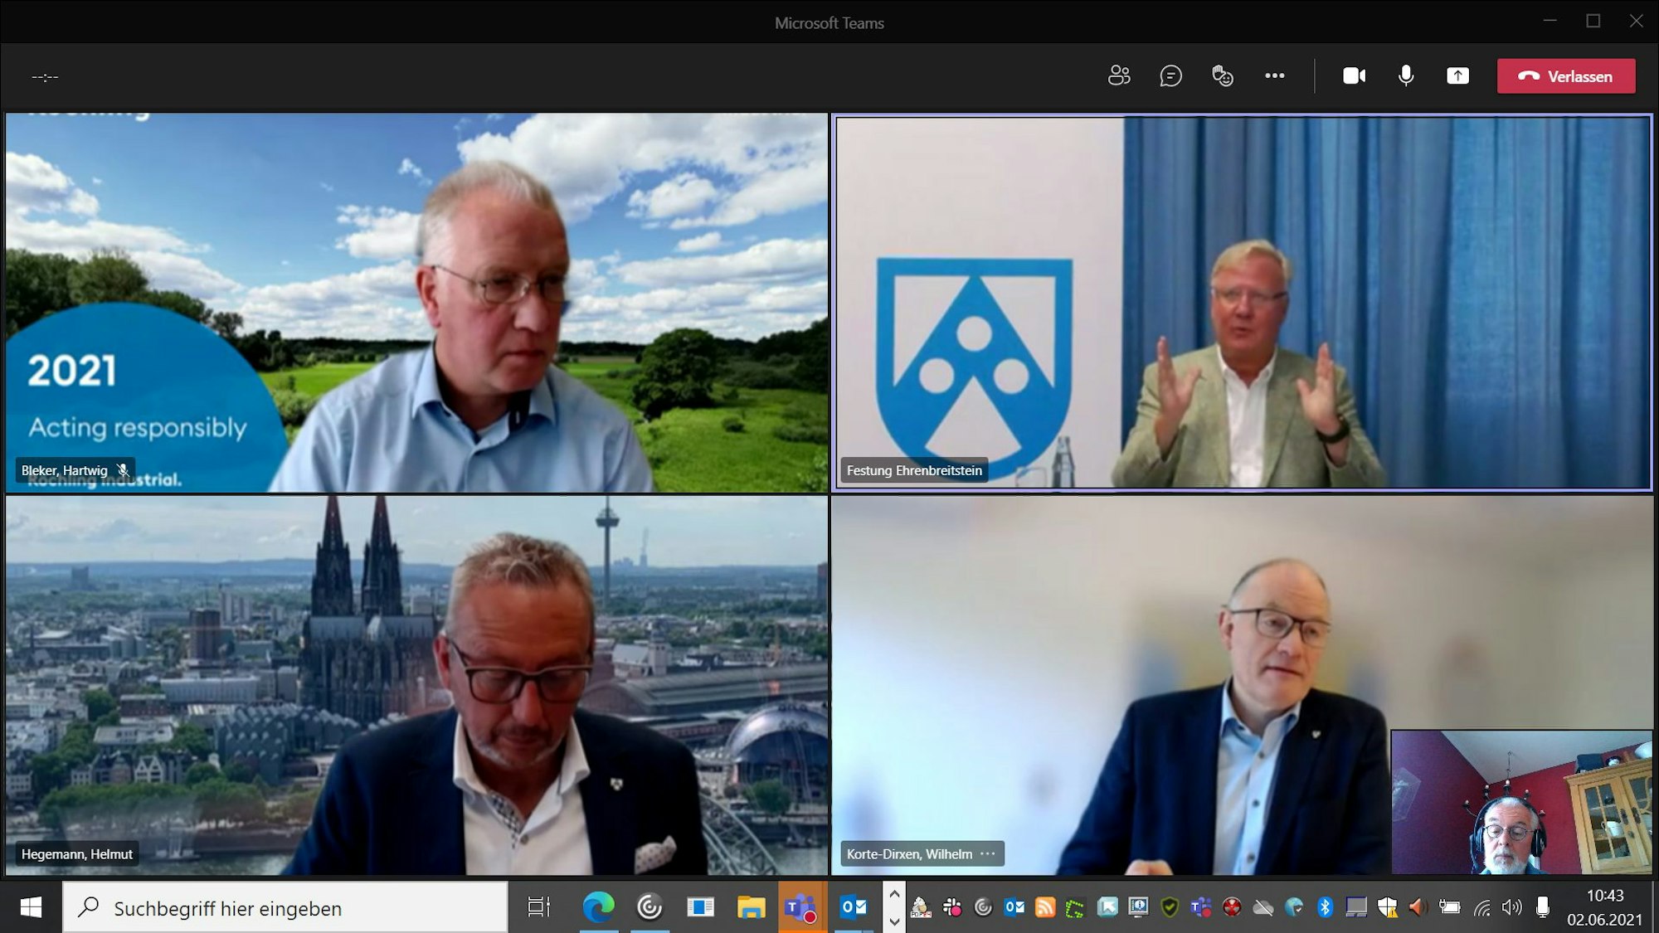The width and height of the screenshot is (1659, 933).
Task: Mute or unmute the microphone
Action: pos(1406,75)
